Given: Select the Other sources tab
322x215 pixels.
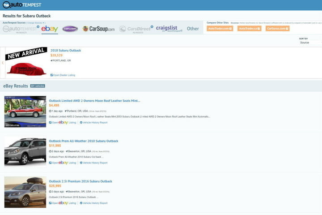Looking at the screenshot, I should tap(193, 29).
